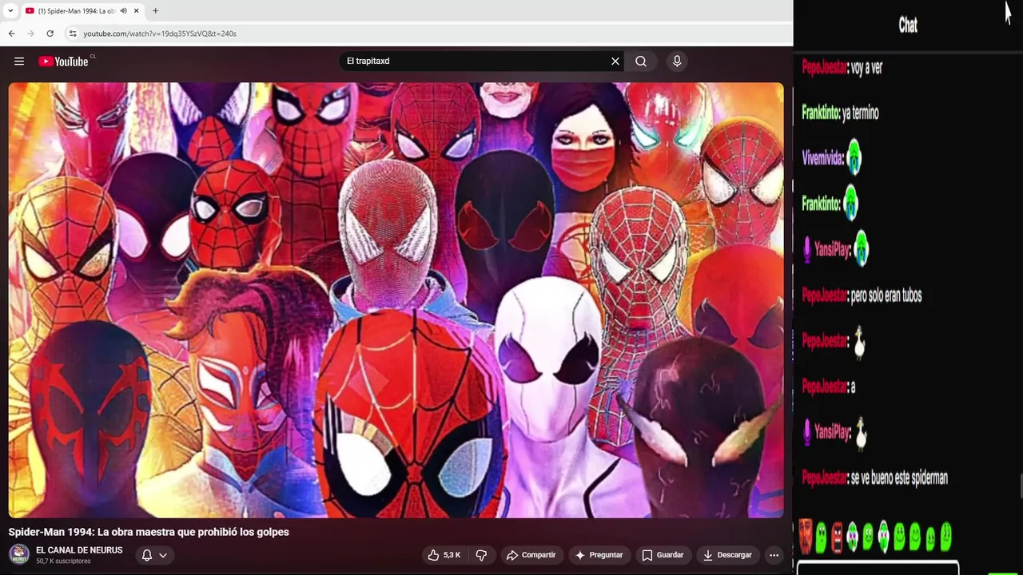Image resolution: width=1023 pixels, height=575 pixels.
Task: Open the EL CANAL DE NEURUS channel link
Action: (79, 550)
